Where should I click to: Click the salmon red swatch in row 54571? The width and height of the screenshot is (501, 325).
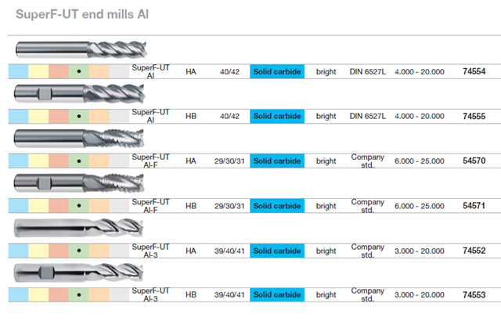[x=59, y=205]
